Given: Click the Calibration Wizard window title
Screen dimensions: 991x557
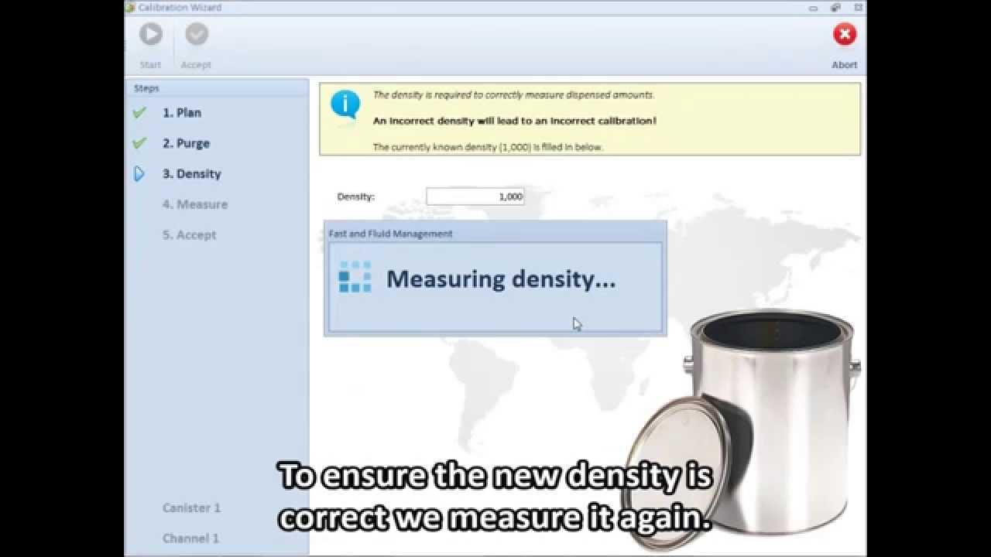Looking at the screenshot, I should [180, 8].
